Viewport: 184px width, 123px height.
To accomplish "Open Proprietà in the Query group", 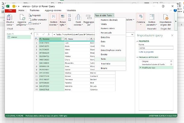I will (x=35, y=15).
